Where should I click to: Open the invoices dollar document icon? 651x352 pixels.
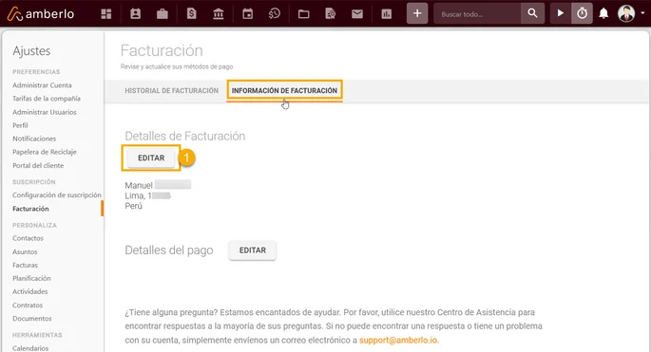[191, 14]
